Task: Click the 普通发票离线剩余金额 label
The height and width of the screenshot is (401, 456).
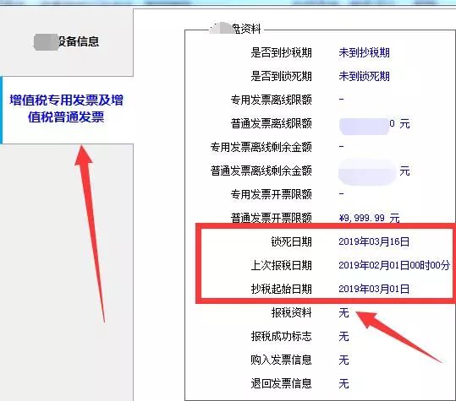Action: pyautogui.click(x=261, y=171)
